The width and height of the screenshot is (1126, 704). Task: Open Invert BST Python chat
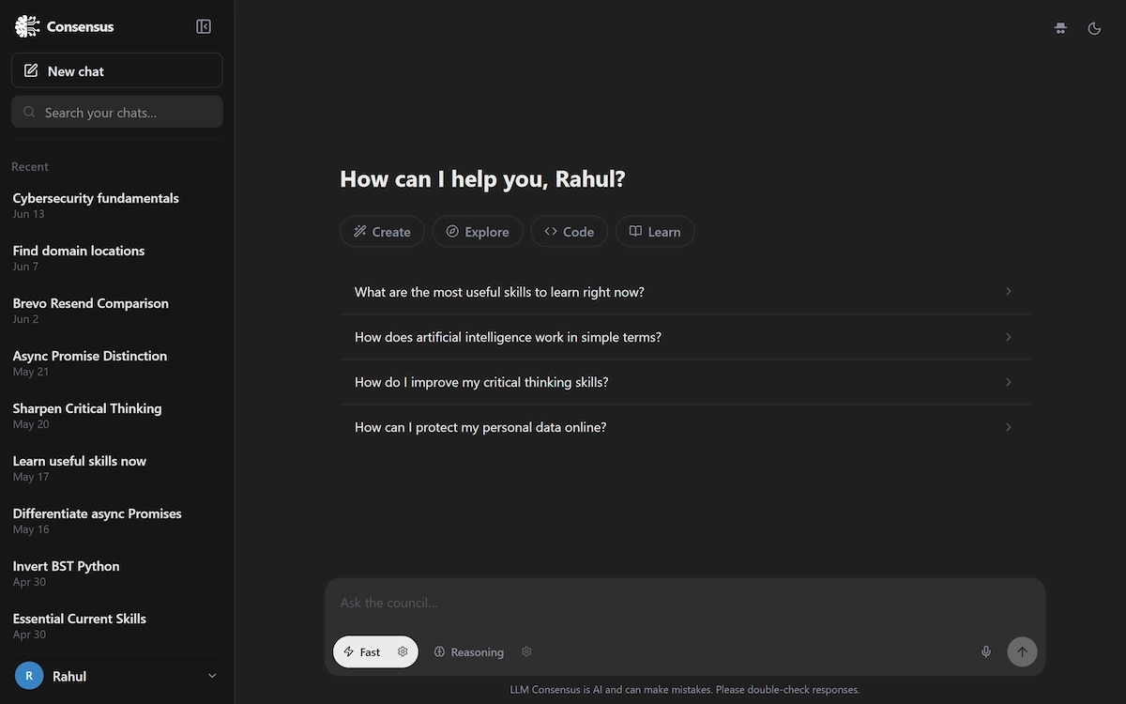pyautogui.click(x=117, y=573)
